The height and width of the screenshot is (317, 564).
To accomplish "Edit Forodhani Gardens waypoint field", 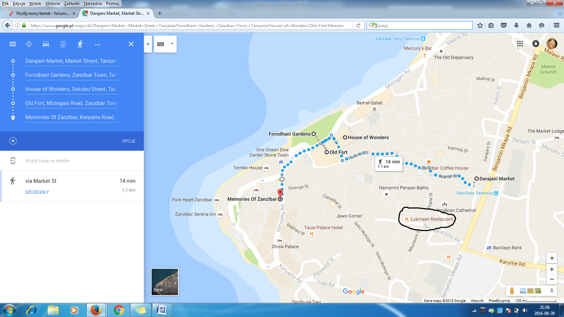I will click(72, 75).
